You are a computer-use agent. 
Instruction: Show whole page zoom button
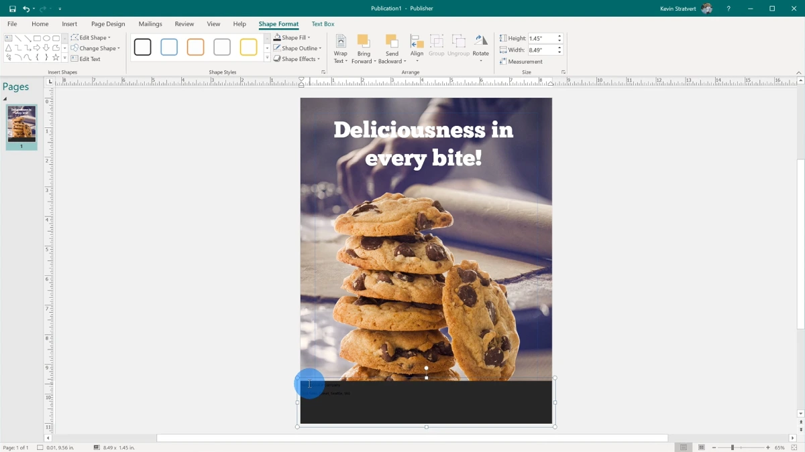pyautogui.click(x=794, y=447)
